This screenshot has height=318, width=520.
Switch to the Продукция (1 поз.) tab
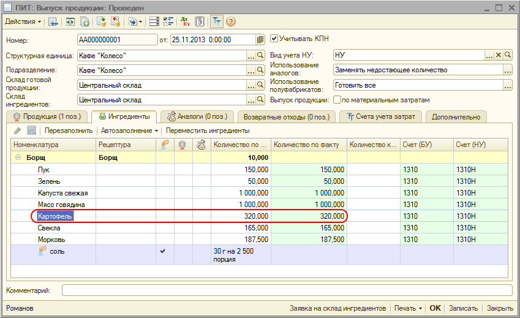pos(47,116)
